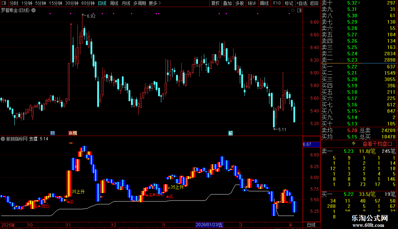Click the 统计 statistics button
Screen dimensions: 398x229
(252, 3)
